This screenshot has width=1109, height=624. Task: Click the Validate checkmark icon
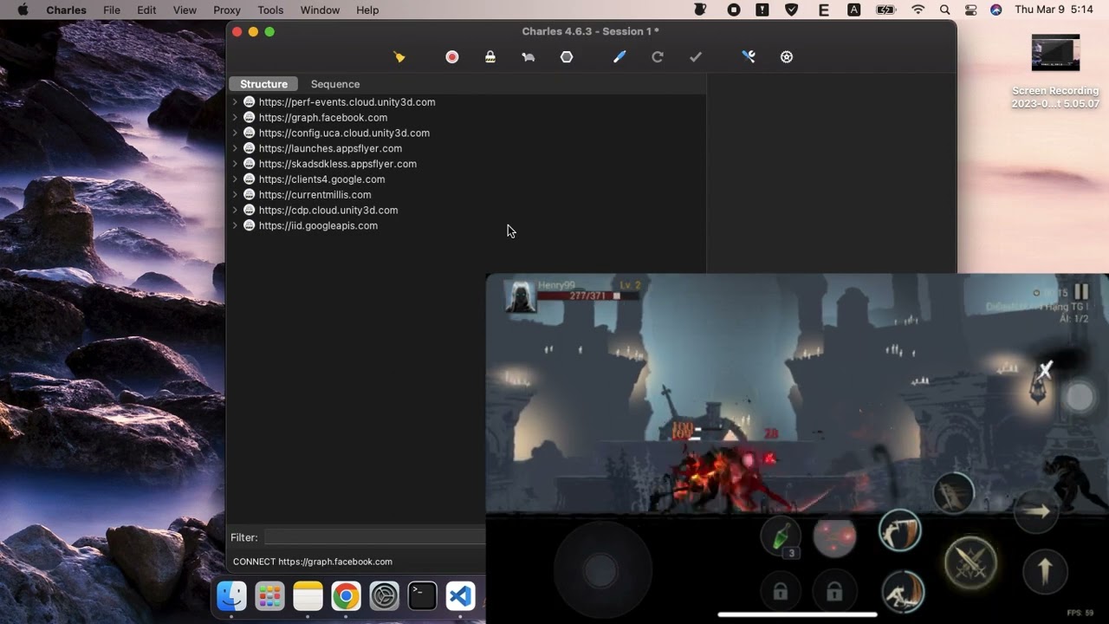pyautogui.click(x=696, y=57)
